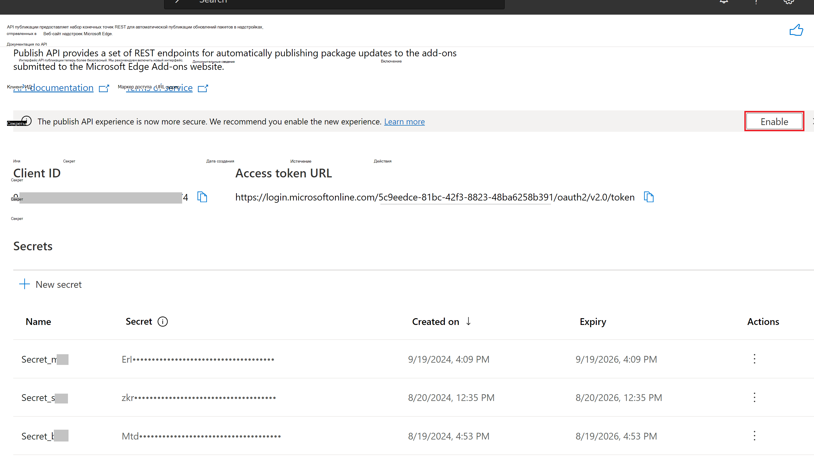Screen dimensions: 814x466
Task: Click the Terms of Service external link icon
Action: point(204,88)
